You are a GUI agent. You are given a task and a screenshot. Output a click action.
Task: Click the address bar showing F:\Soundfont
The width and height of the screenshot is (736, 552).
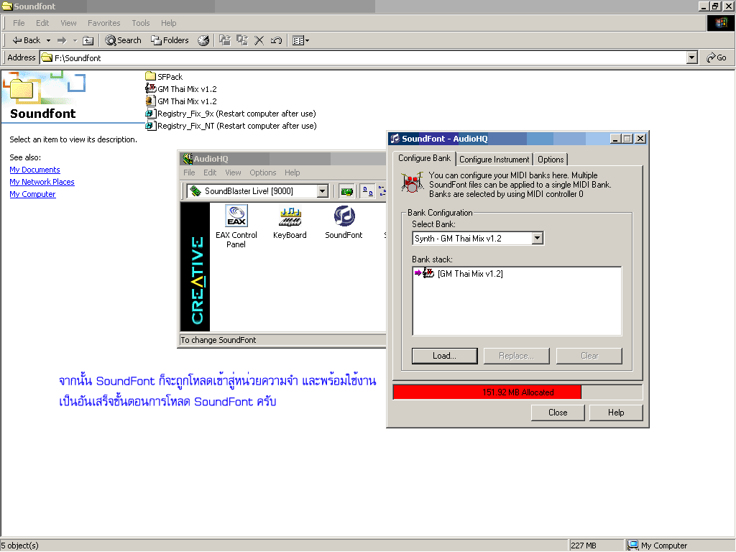point(363,57)
